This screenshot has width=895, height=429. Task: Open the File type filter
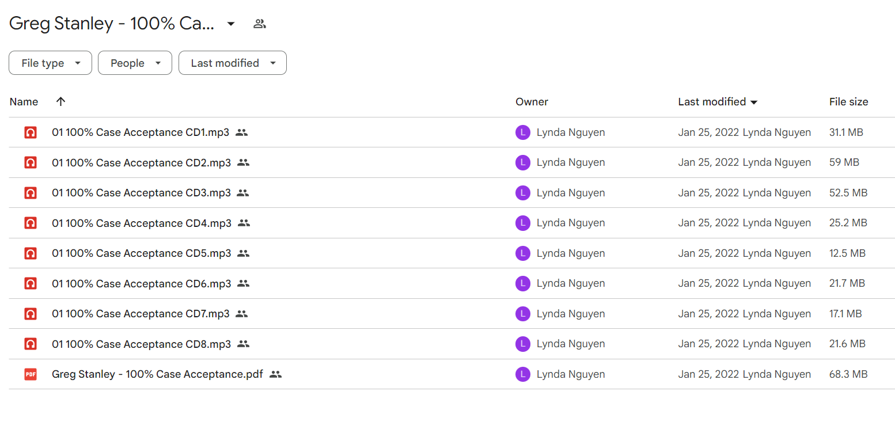click(x=50, y=63)
